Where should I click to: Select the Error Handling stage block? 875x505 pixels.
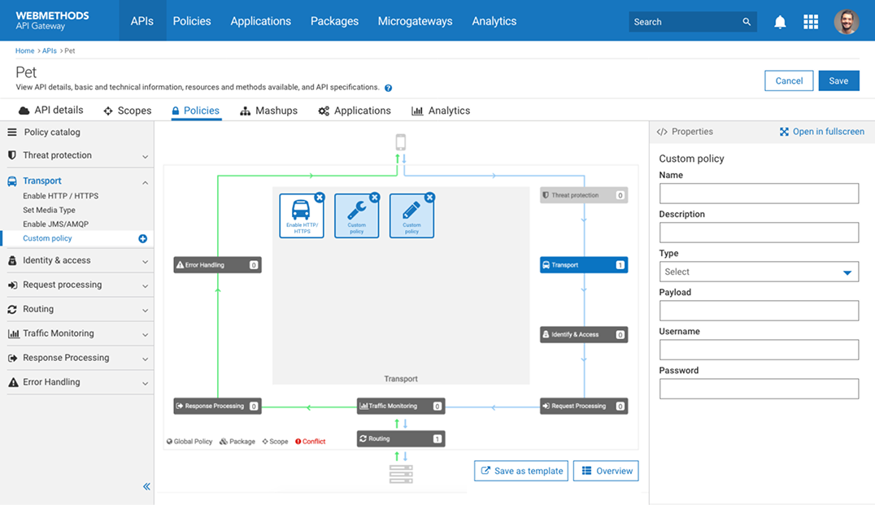[x=217, y=265]
